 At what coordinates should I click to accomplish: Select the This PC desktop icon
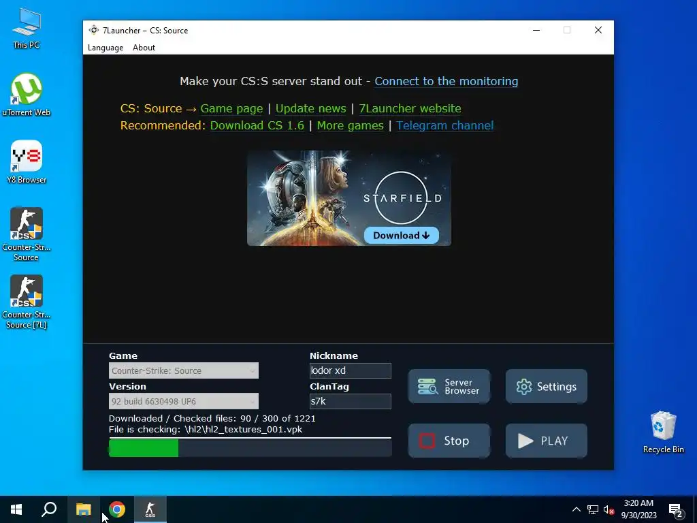click(x=27, y=29)
